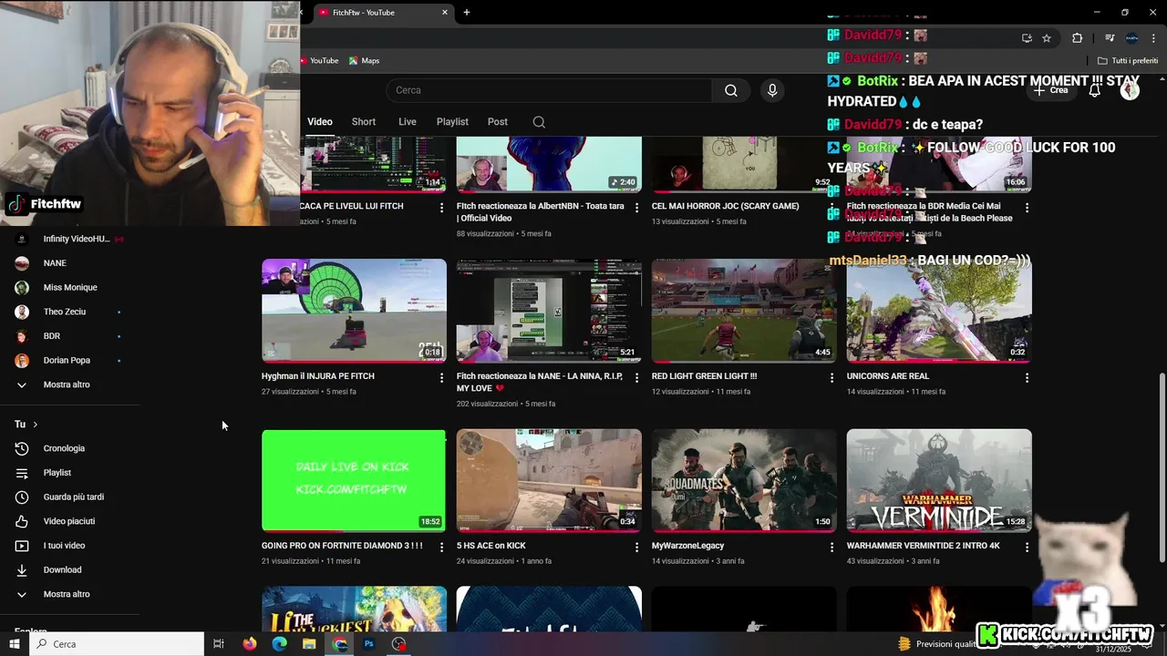Open options menu for MyWarzoneLegacy video
Viewport: 1167px width, 656px height.
831,547
